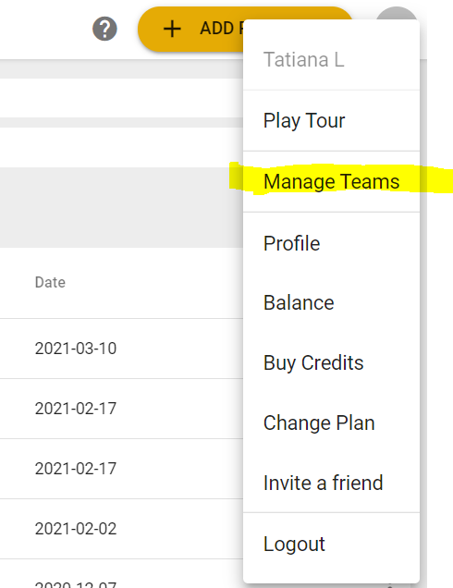Select the row dated 2021-02-02
The width and height of the screenshot is (453, 588).
pos(121,529)
